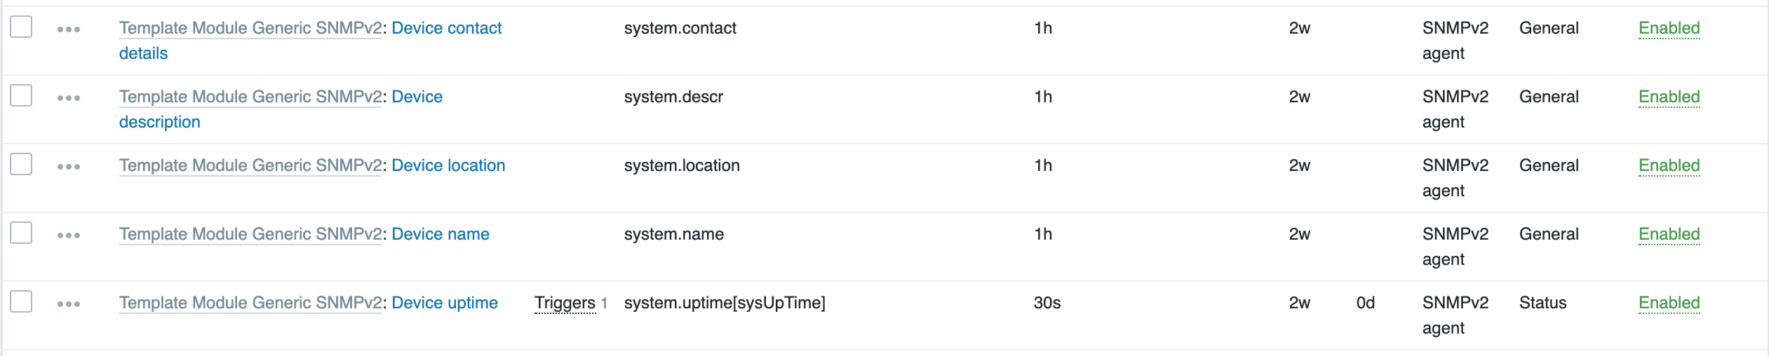Mark the Device name row checkbox
Image resolution: width=1769 pixels, height=356 pixels.
point(21,233)
